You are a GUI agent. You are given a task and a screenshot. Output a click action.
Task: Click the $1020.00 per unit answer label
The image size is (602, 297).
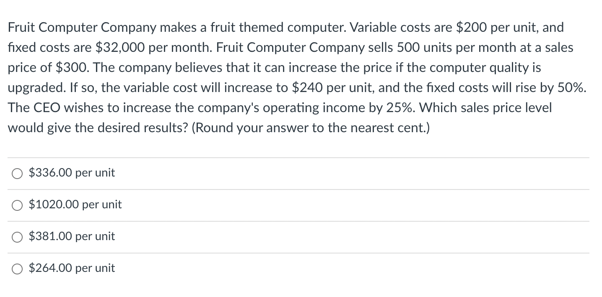75,205
